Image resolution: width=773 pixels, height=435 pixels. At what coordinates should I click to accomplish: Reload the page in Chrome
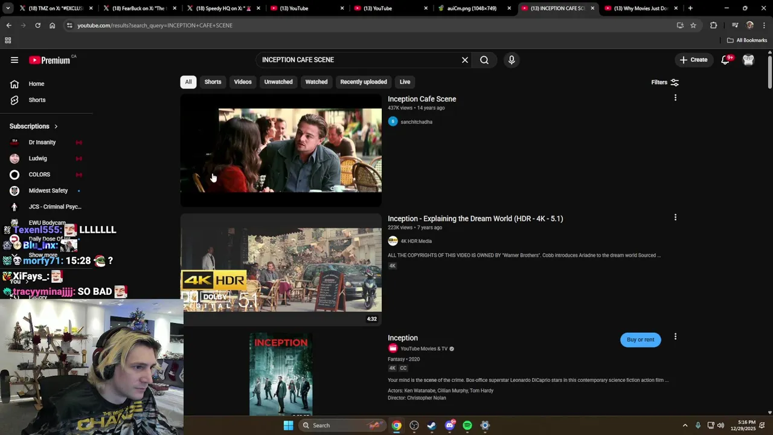point(37,25)
